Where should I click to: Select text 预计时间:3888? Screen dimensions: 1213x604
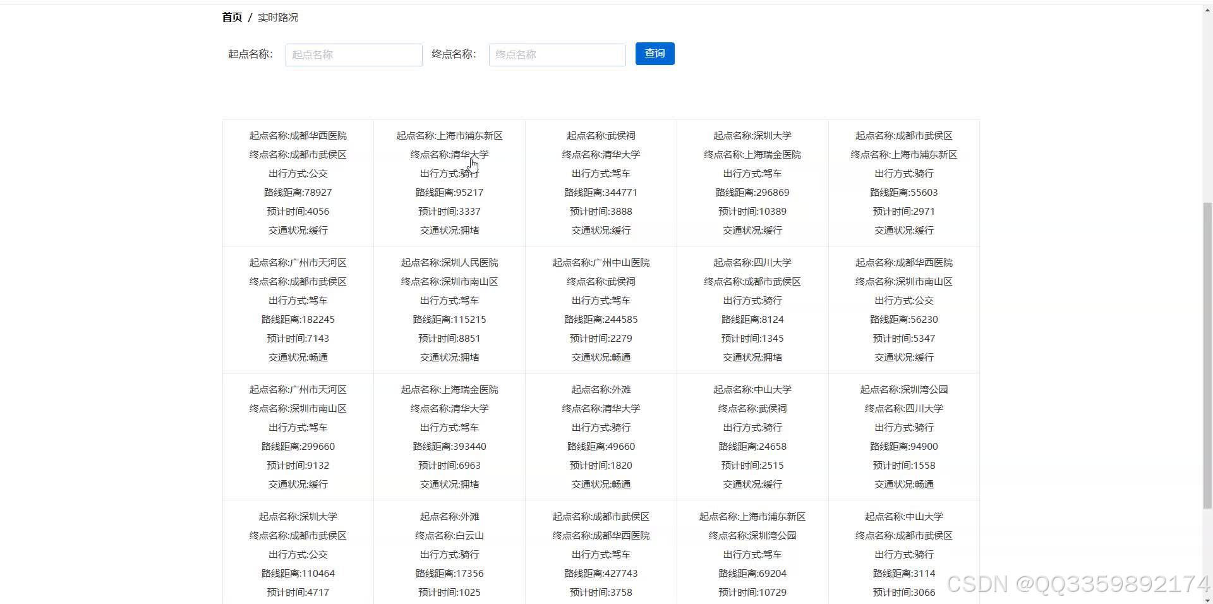point(601,212)
